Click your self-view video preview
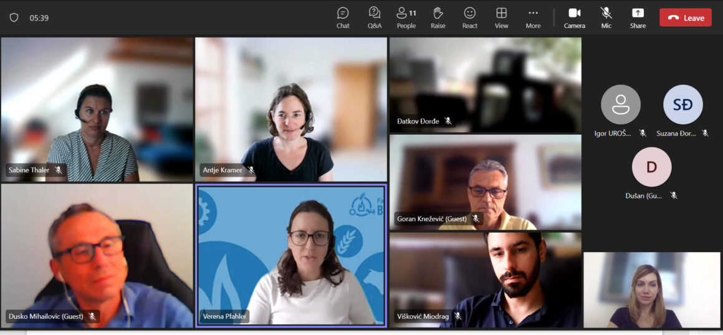 (x=651, y=290)
